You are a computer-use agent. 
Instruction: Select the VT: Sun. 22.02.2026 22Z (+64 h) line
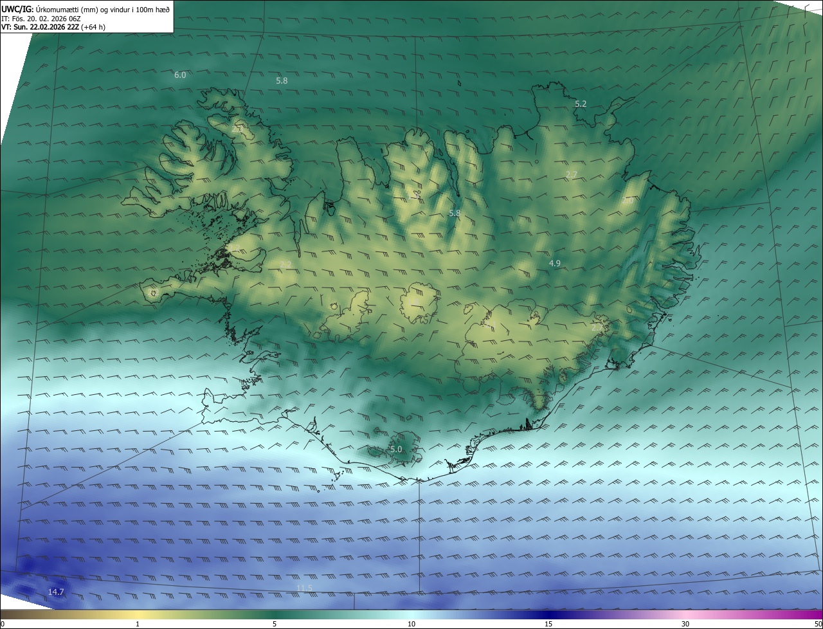click(x=53, y=27)
